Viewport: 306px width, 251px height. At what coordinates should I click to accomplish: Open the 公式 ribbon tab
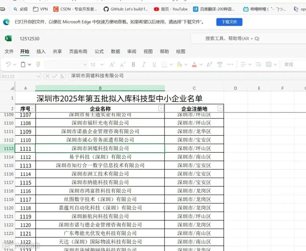[x=99, y=51]
